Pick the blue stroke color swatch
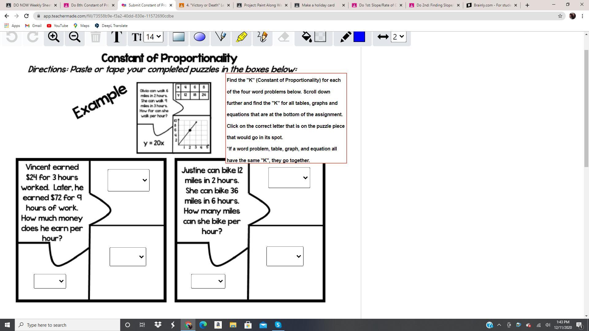The width and height of the screenshot is (589, 331). (x=359, y=37)
